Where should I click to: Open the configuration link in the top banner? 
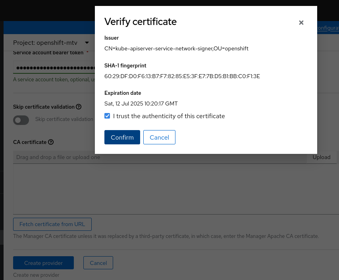(328, 28)
